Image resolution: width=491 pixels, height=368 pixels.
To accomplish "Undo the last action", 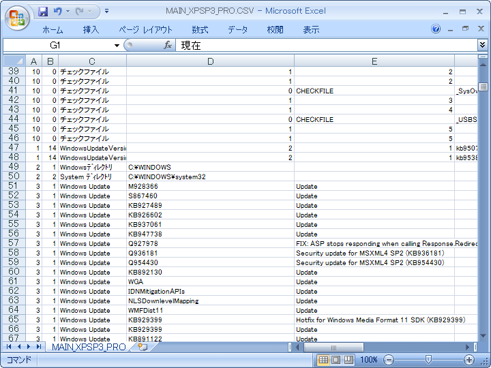I will [57, 12].
